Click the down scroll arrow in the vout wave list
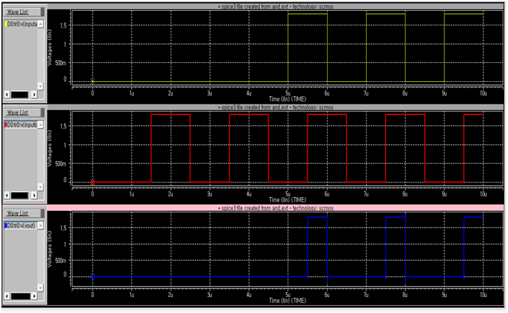Image resolution: width=508 pixels, height=313 pixels. [x=41, y=288]
